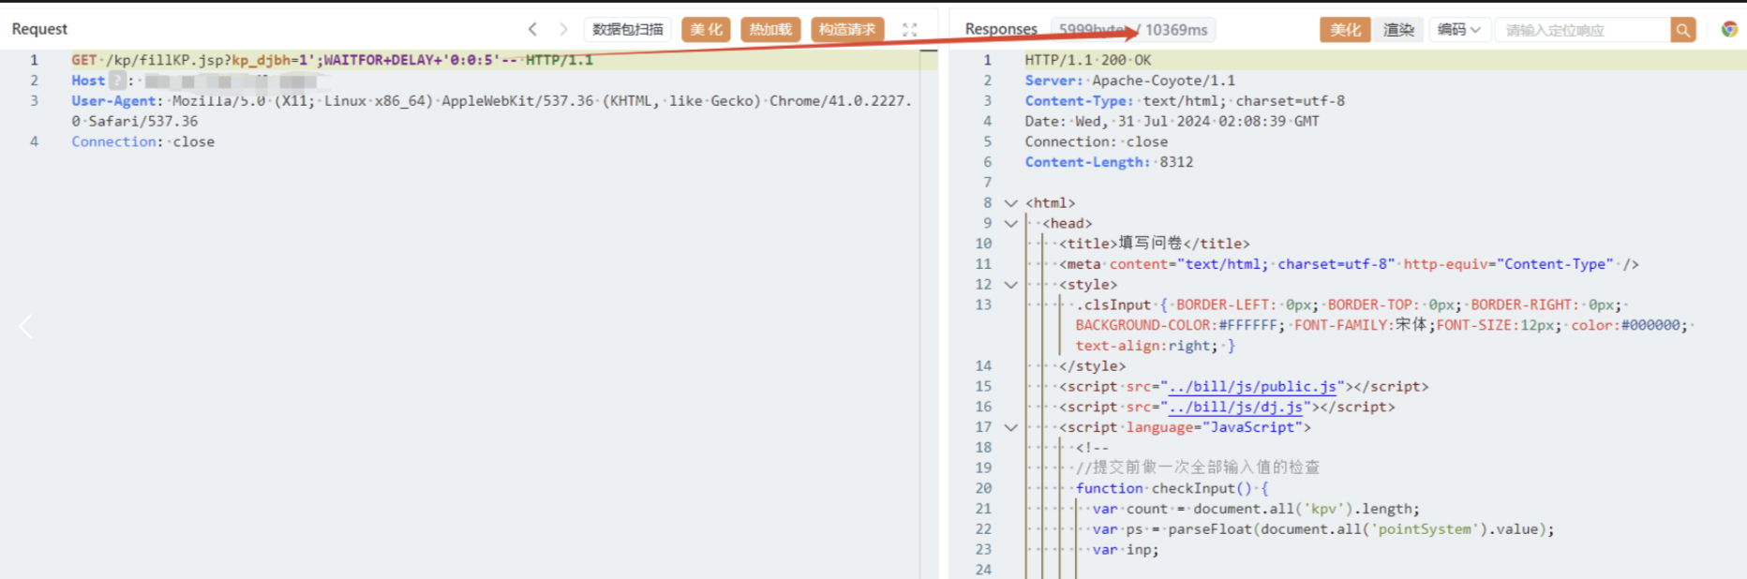Click the //提交前做一次全部输入值的检查 comment

click(1198, 468)
